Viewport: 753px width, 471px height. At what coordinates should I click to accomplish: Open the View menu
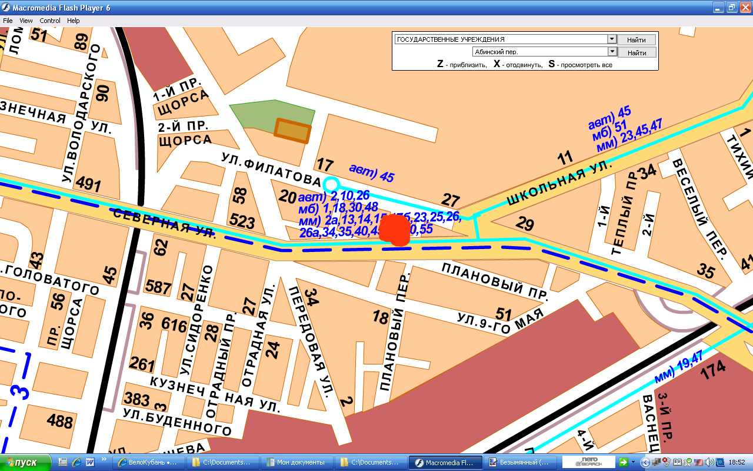[x=26, y=21]
